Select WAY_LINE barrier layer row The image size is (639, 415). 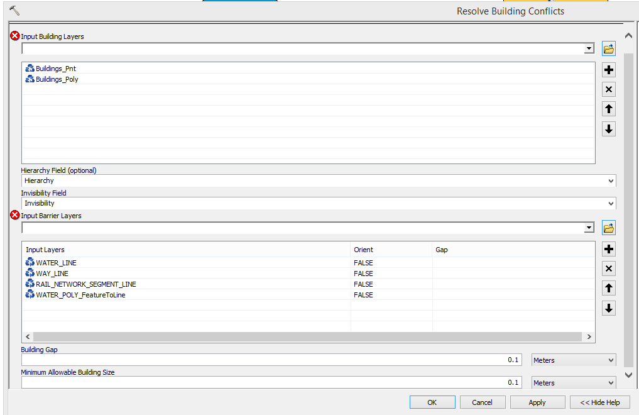coord(309,274)
